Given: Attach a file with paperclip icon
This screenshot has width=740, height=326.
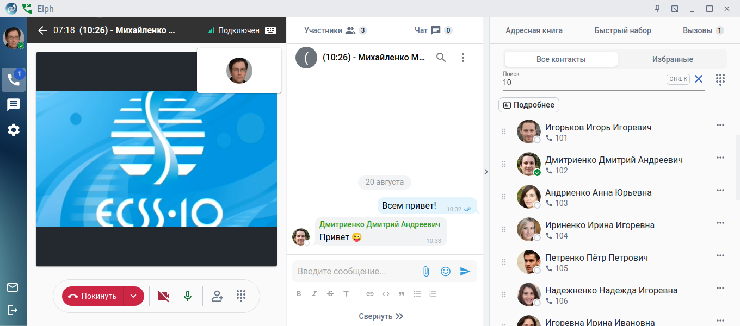Looking at the screenshot, I should coord(426,271).
